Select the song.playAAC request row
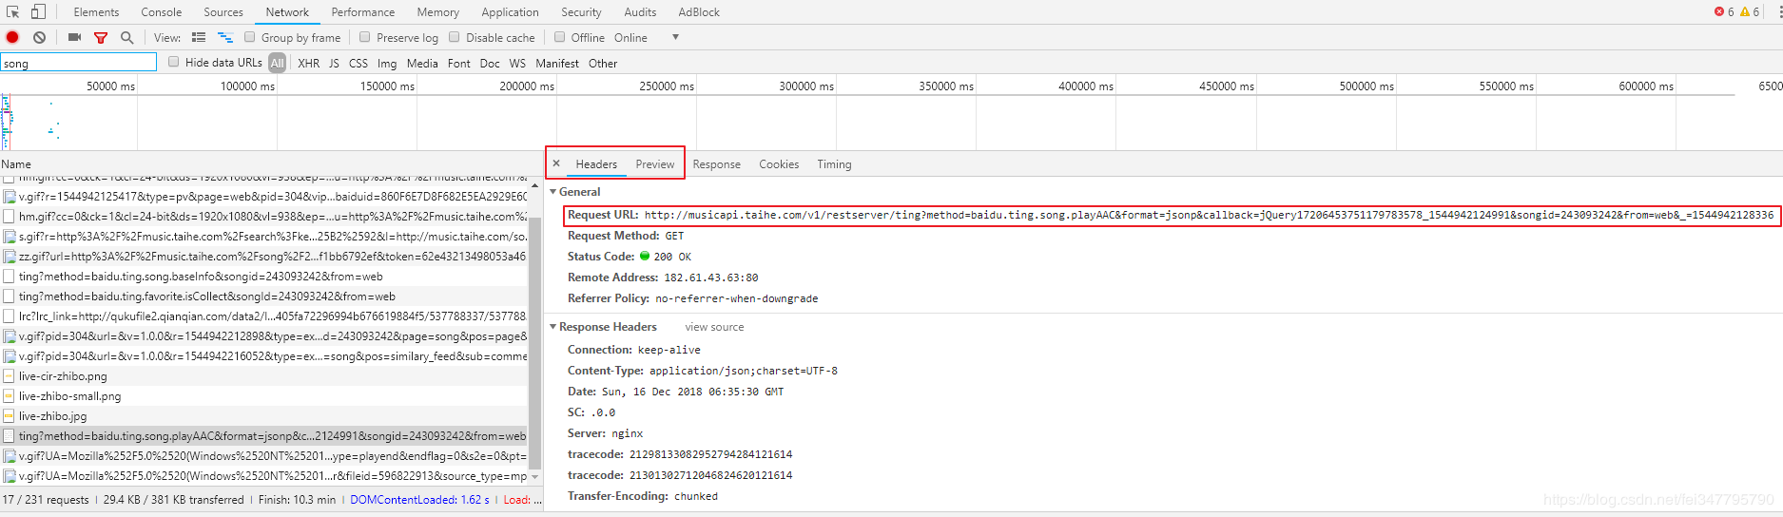This screenshot has width=1783, height=517. click(x=264, y=435)
